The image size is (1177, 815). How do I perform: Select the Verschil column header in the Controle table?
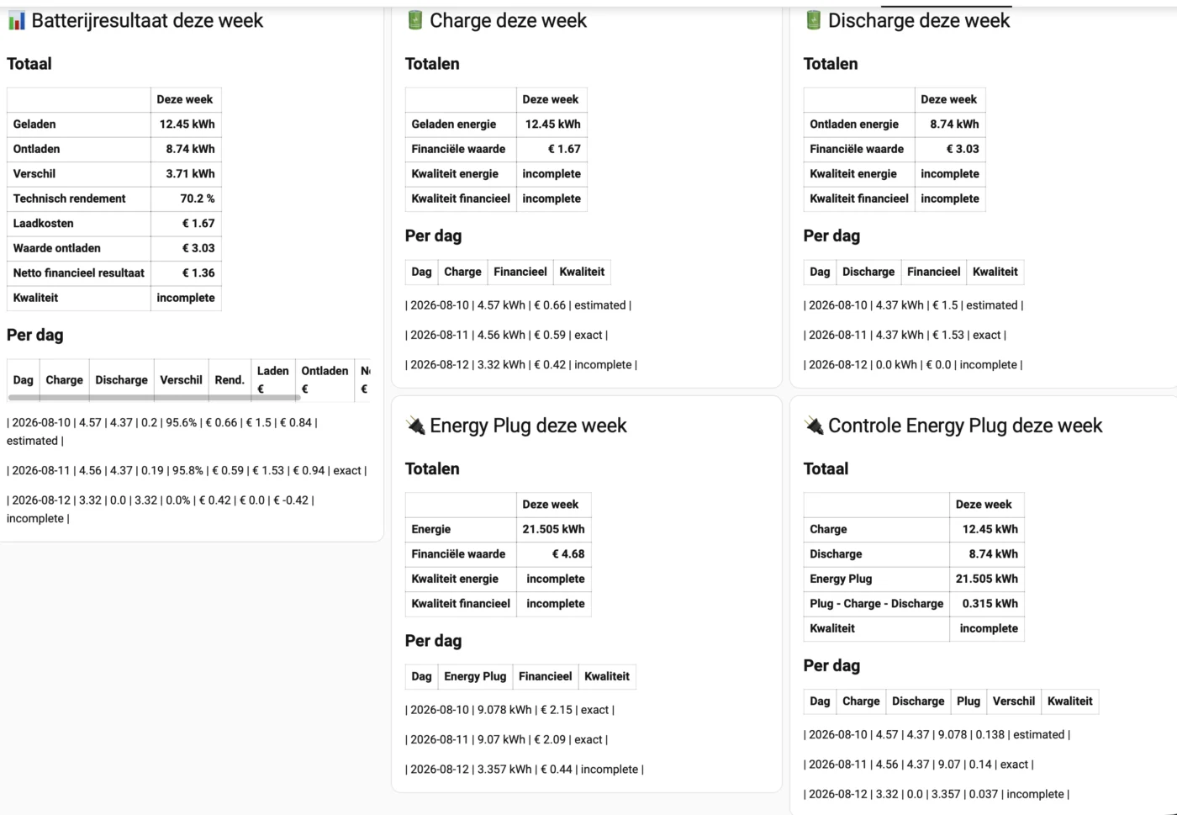1014,701
